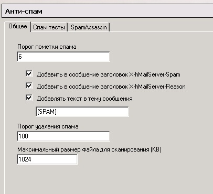Focus the Порог удаления спама field containing 100
This screenshot has width=213, height=194.
[x=63, y=136]
